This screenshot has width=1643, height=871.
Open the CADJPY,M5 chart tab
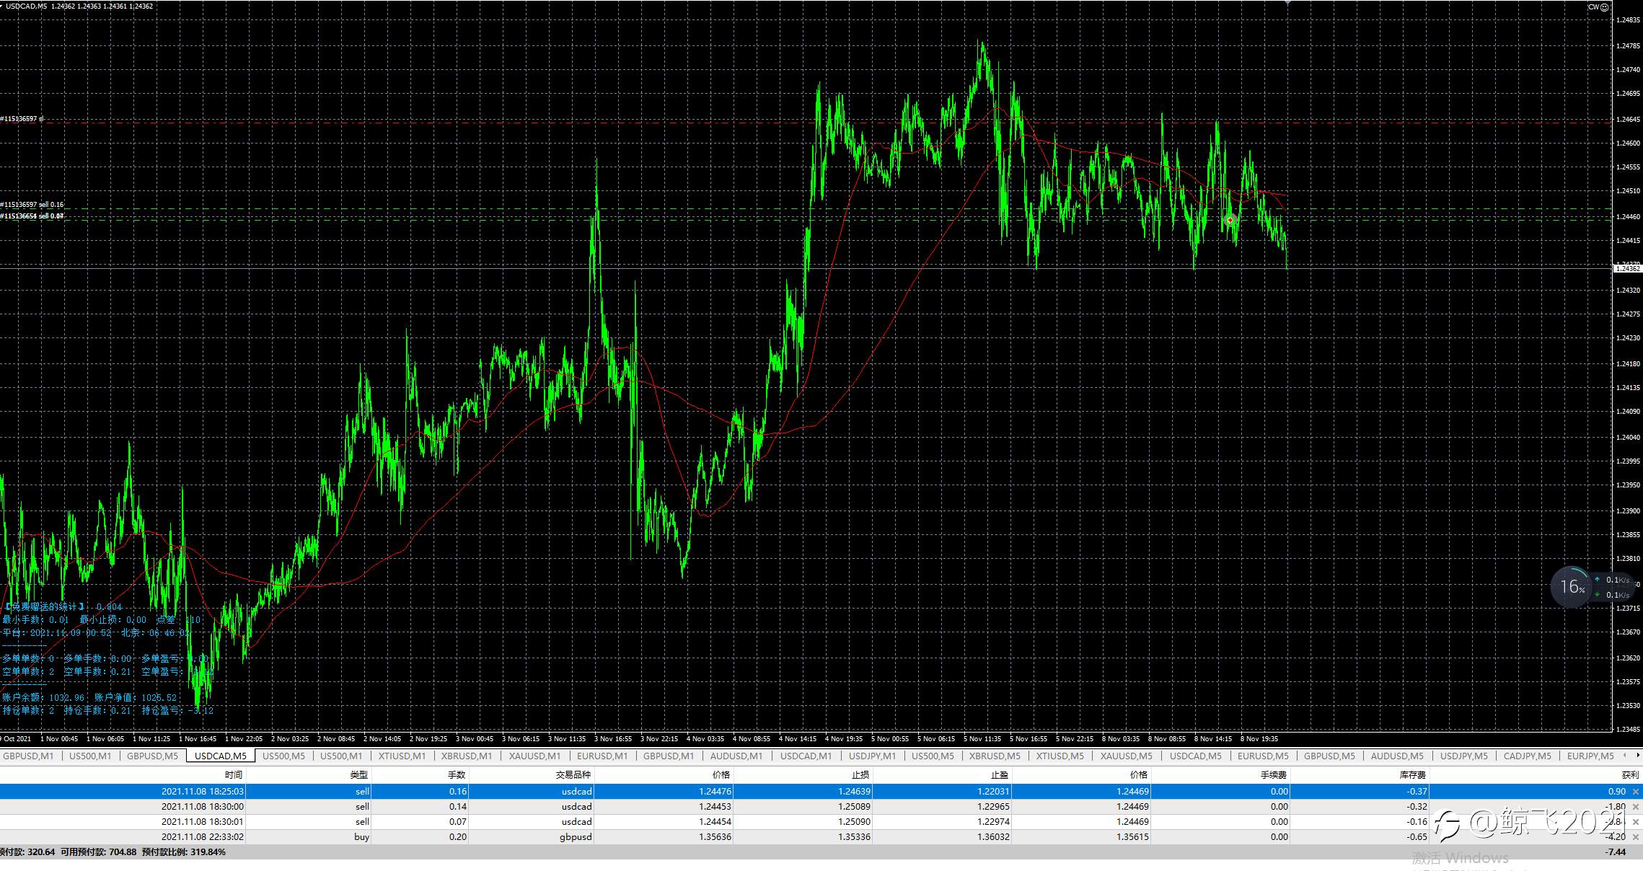pos(1528,756)
